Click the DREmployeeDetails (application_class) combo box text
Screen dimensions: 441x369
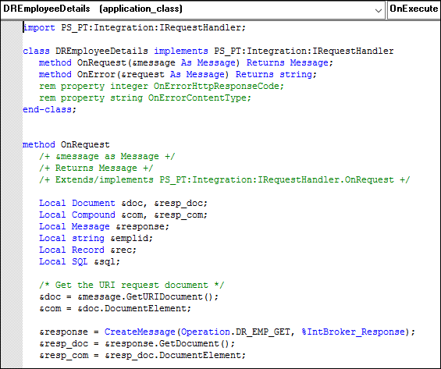coord(93,9)
